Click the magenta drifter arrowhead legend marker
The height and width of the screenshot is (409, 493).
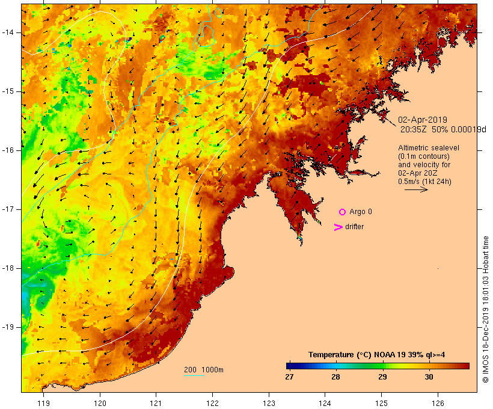338,227
